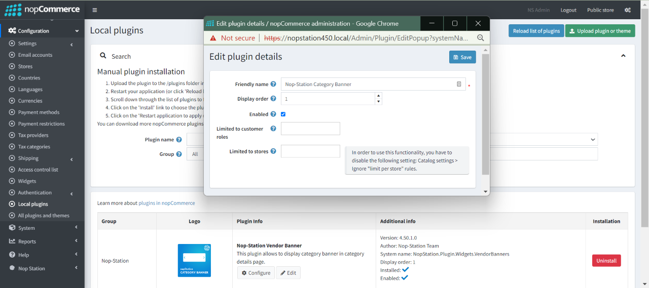649x288 pixels.
Task: Open Widgets in sidebar
Action: (27, 181)
